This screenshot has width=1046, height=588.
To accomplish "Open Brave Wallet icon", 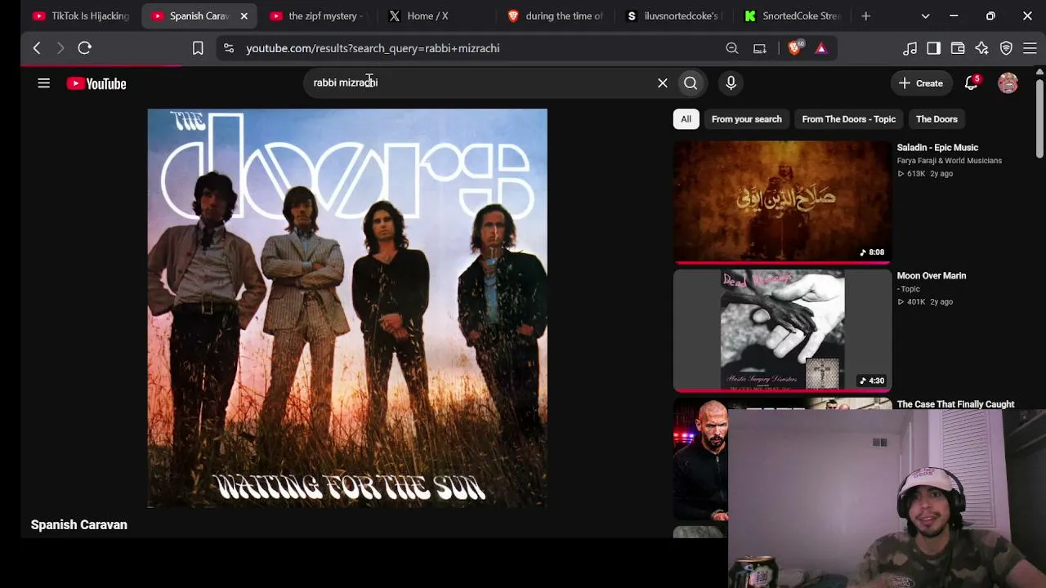I will pos(958,48).
